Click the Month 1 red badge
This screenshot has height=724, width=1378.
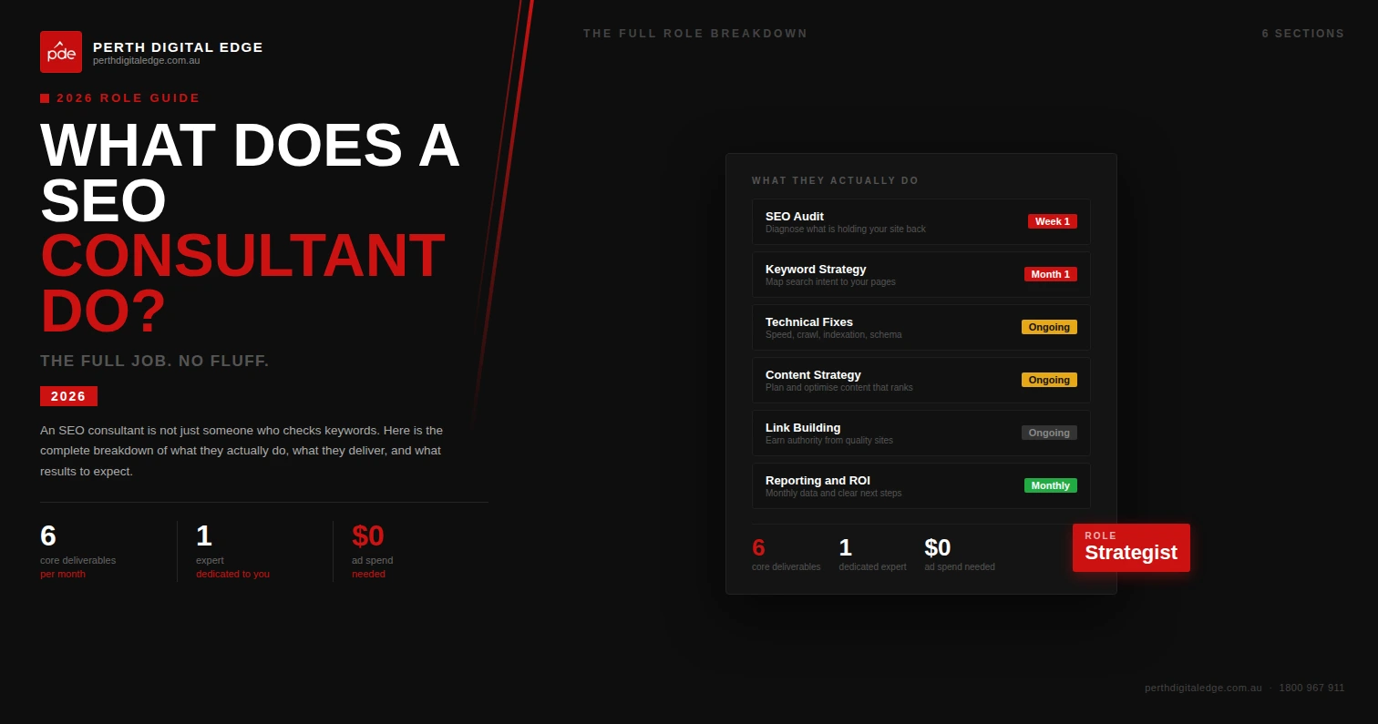(x=1050, y=274)
